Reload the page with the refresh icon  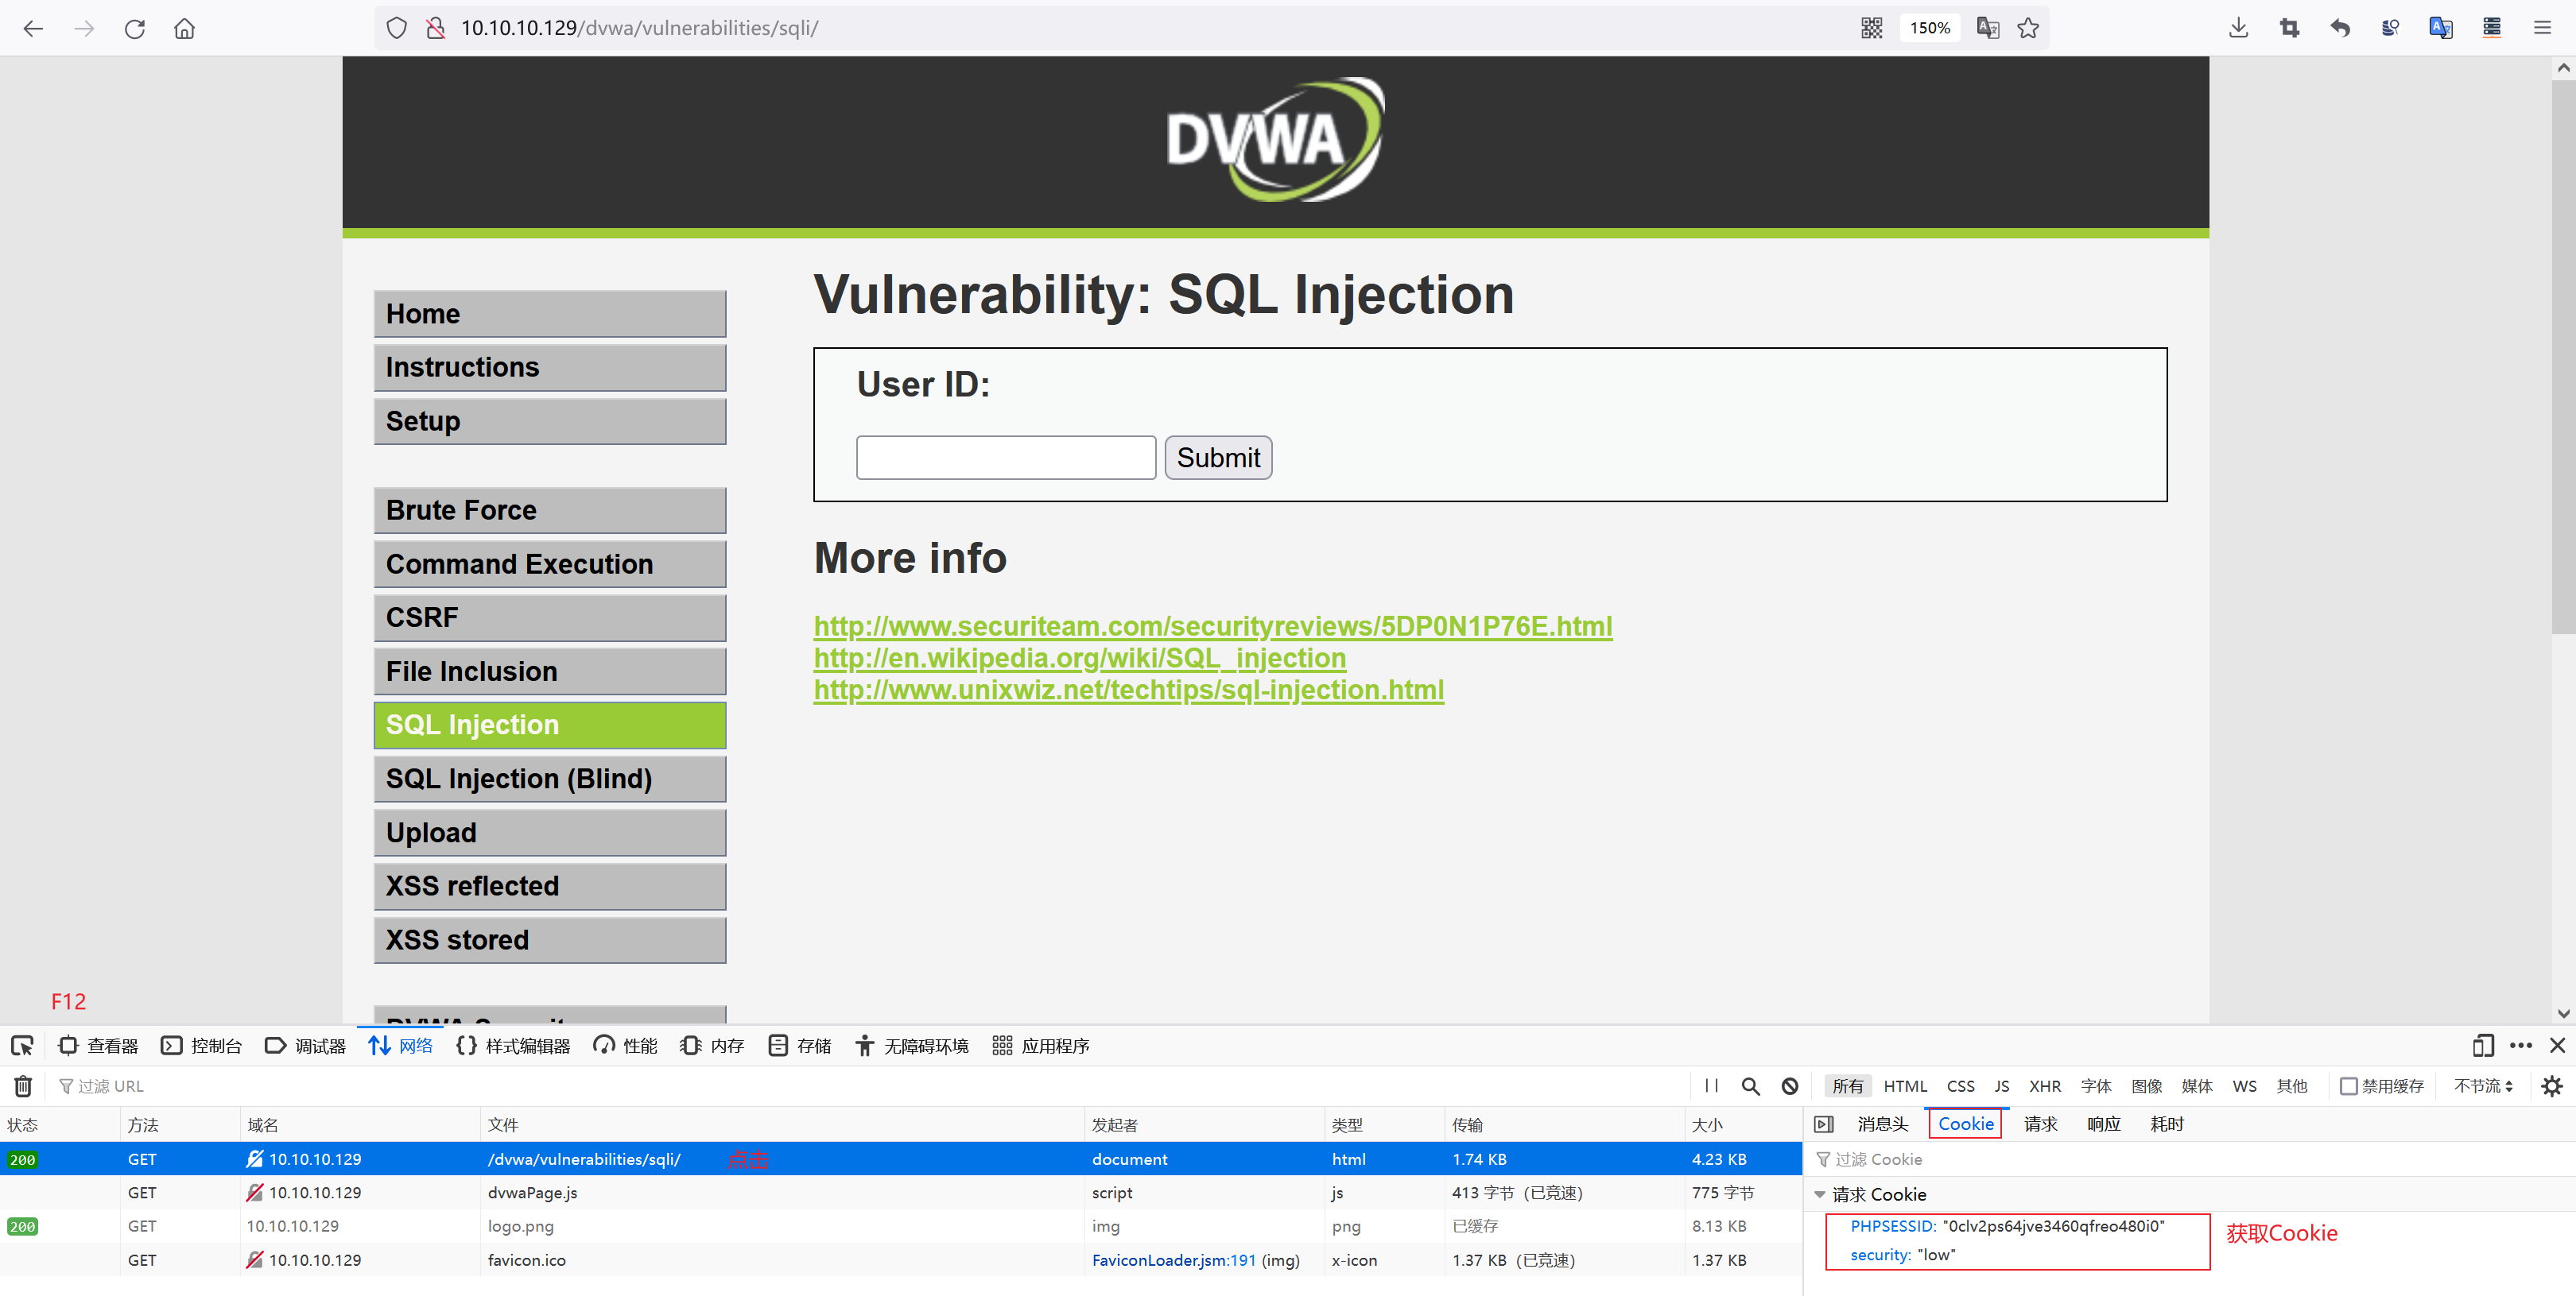135,29
